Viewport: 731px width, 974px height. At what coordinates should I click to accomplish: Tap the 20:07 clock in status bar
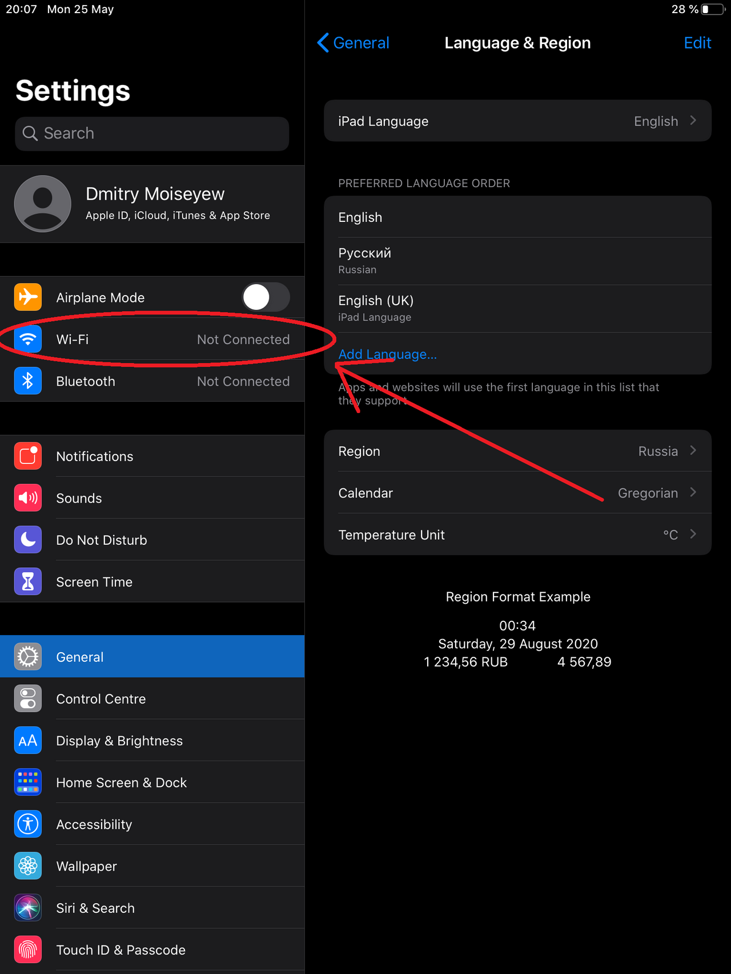[21, 9]
